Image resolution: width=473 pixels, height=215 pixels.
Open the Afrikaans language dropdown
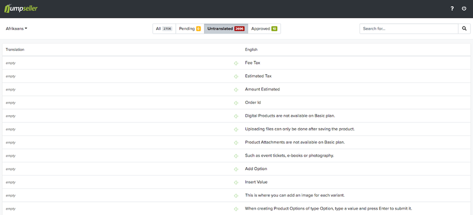coord(17,28)
